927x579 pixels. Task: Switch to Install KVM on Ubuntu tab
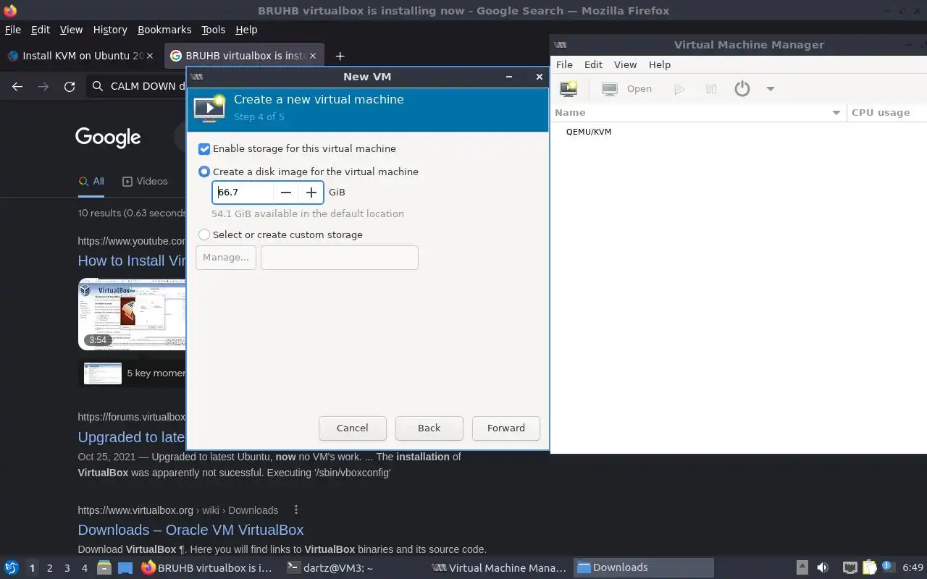click(x=82, y=56)
